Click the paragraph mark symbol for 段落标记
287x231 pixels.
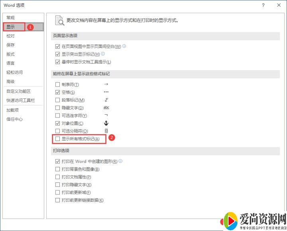pos(106,100)
